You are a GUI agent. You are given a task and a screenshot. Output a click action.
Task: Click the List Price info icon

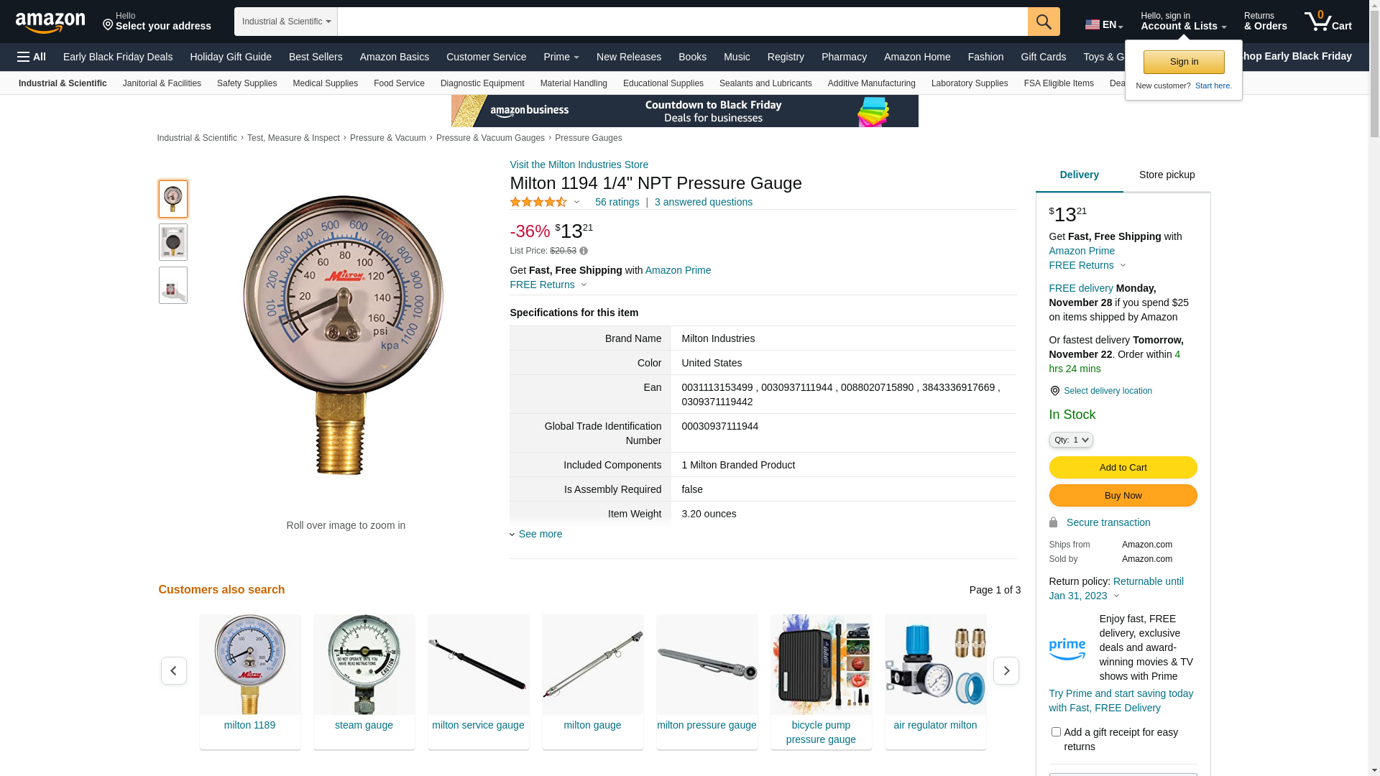click(584, 251)
